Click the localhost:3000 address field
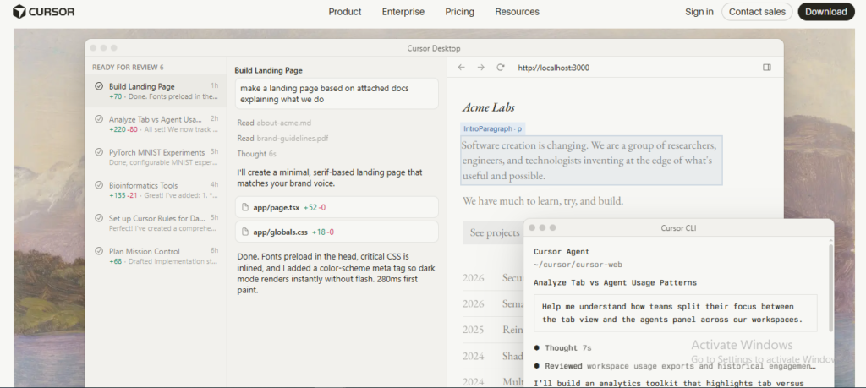The width and height of the screenshot is (866, 388). tap(553, 68)
